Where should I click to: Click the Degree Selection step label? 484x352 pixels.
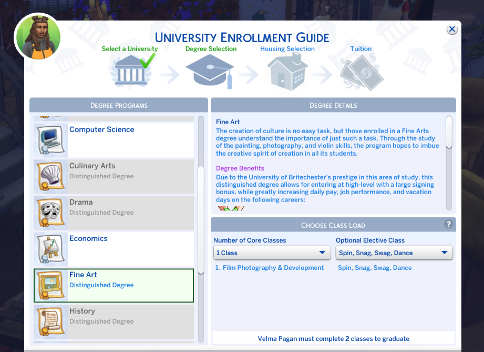pyautogui.click(x=211, y=49)
